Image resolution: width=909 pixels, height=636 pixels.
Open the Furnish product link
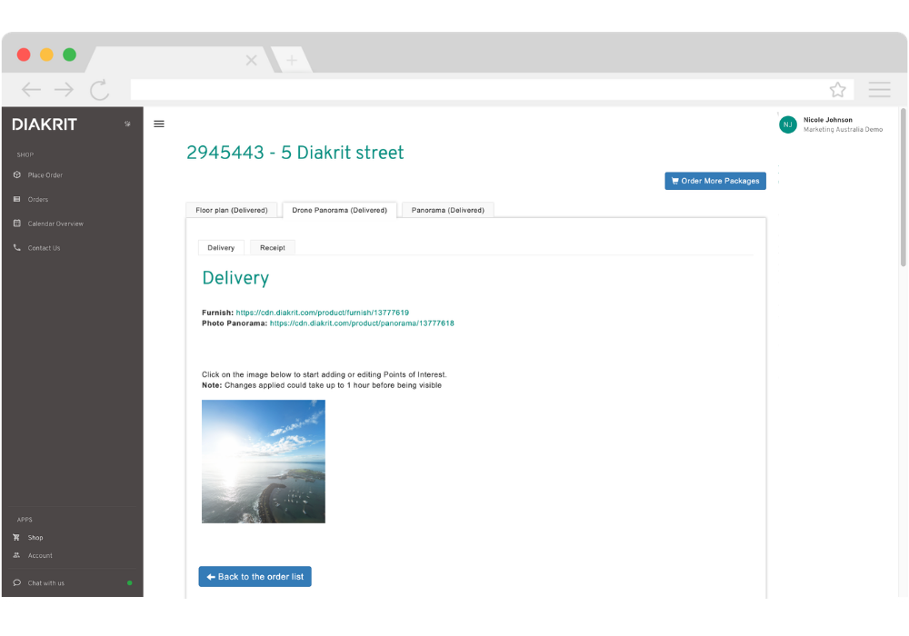click(x=323, y=313)
